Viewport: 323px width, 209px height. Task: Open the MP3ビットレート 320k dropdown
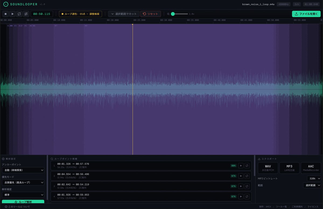(x=314, y=178)
